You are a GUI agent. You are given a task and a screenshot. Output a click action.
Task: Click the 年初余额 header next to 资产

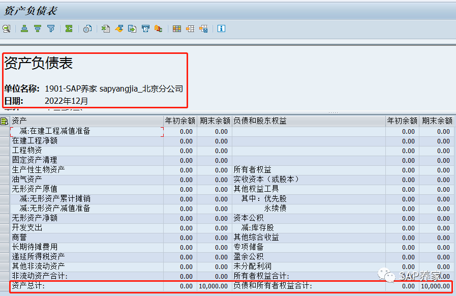coord(180,121)
